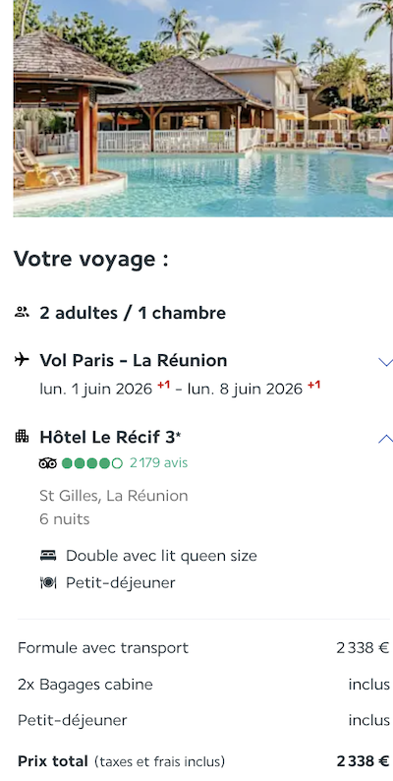
Task: Click the bed room-type icon
Action: [48, 556]
